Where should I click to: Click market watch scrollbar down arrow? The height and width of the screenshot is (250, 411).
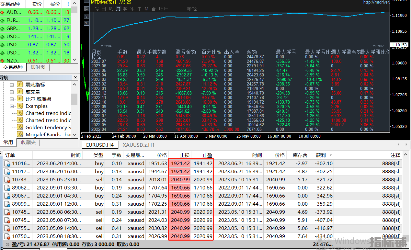pos(74,60)
